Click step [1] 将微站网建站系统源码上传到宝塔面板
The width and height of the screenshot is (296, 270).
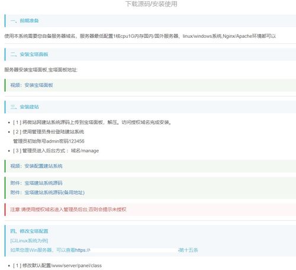[92, 123]
